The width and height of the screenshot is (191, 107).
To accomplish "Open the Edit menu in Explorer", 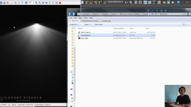I will pyautogui.click(x=75, y=18).
